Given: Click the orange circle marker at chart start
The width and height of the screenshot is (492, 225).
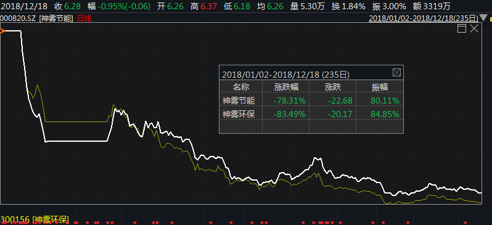Looking at the screenshot, I should tap(2, 31).
